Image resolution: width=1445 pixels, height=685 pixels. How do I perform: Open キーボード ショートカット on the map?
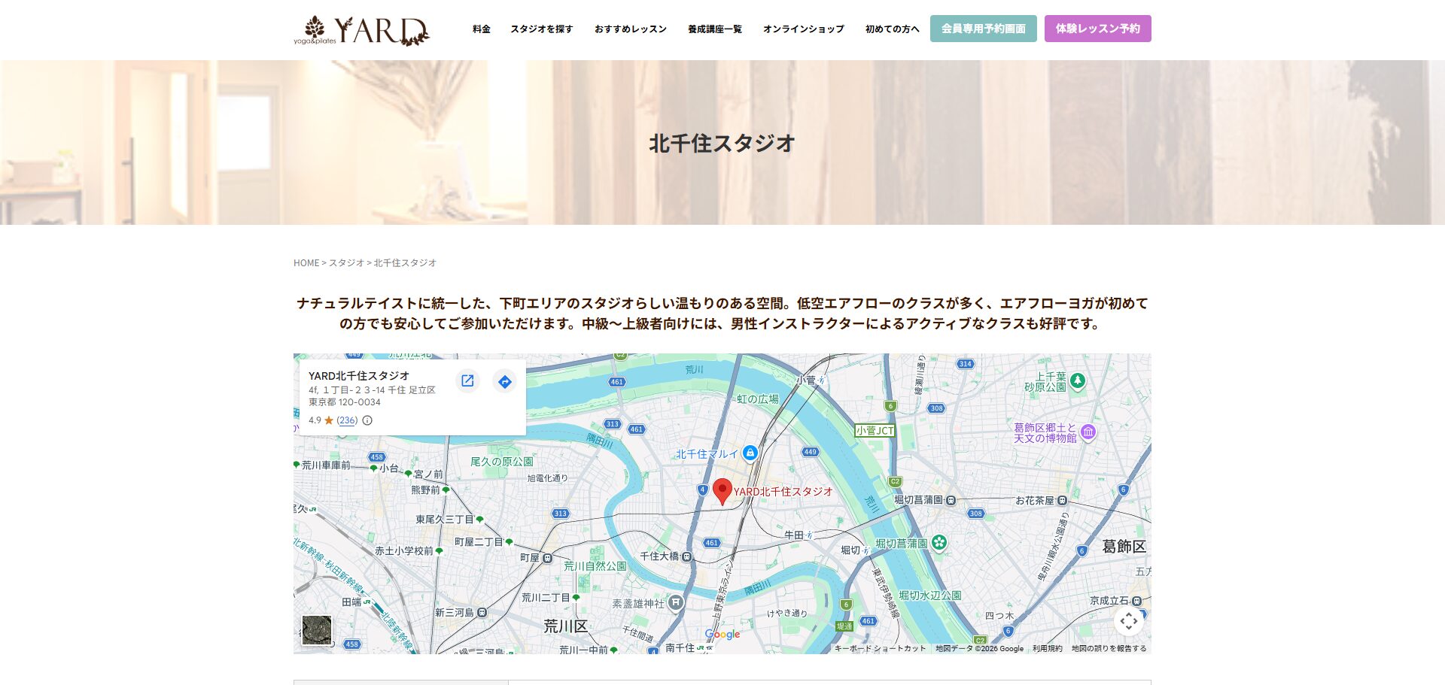pos(880,648)
